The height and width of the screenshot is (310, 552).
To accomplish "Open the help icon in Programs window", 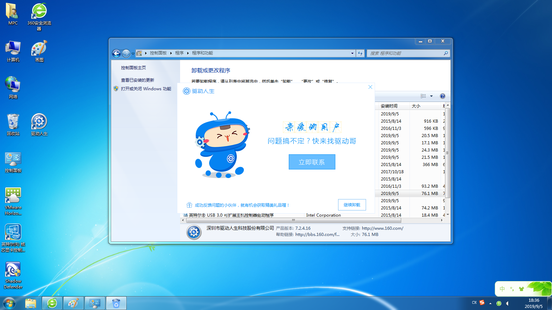I will (443, 96).
